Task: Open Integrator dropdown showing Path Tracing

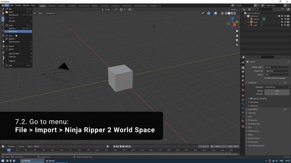Action: pyautogui.click(x=277, y=87)
